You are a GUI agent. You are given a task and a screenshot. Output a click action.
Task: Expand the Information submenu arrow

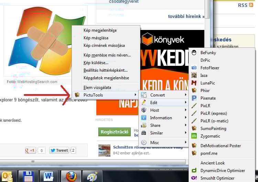tap(186, 118)
